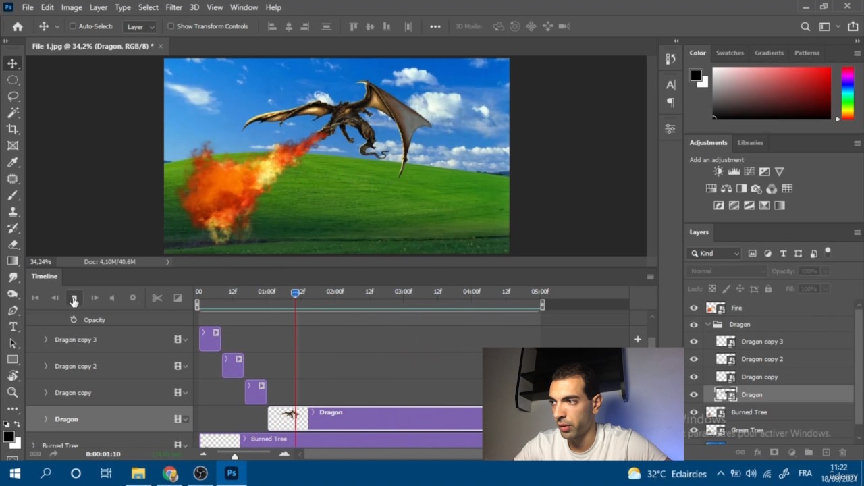
Task: Select the Lasso tool
Action: tap(13, 97)
